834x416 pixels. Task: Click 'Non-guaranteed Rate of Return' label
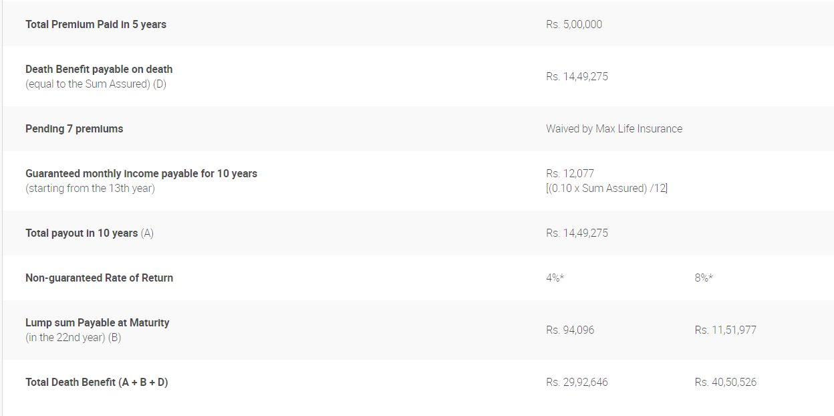(99, 278)
